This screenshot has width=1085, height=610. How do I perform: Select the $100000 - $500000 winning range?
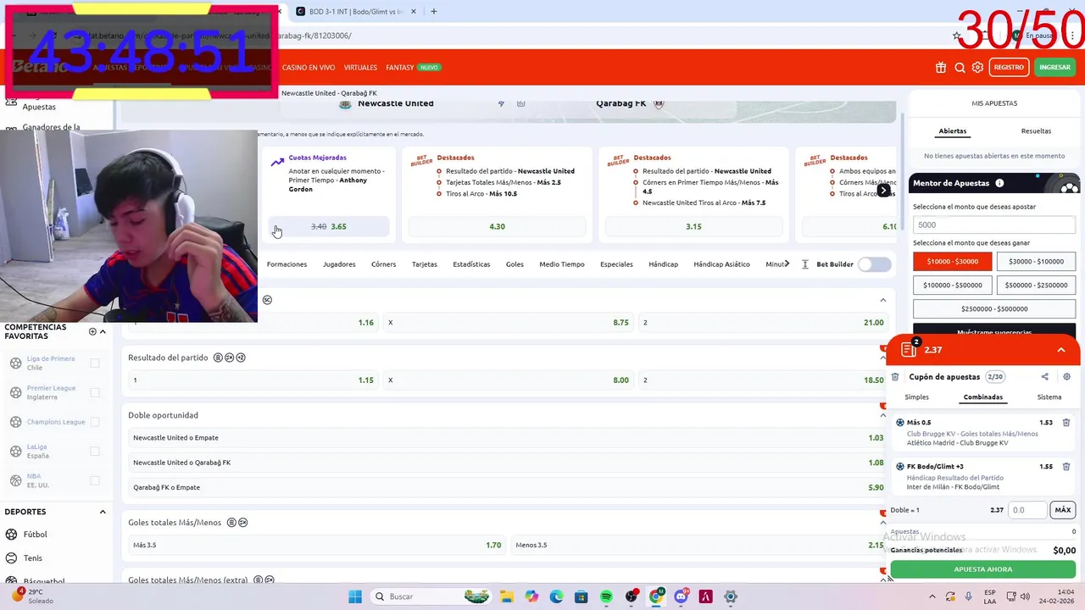(x=952, y=286)
